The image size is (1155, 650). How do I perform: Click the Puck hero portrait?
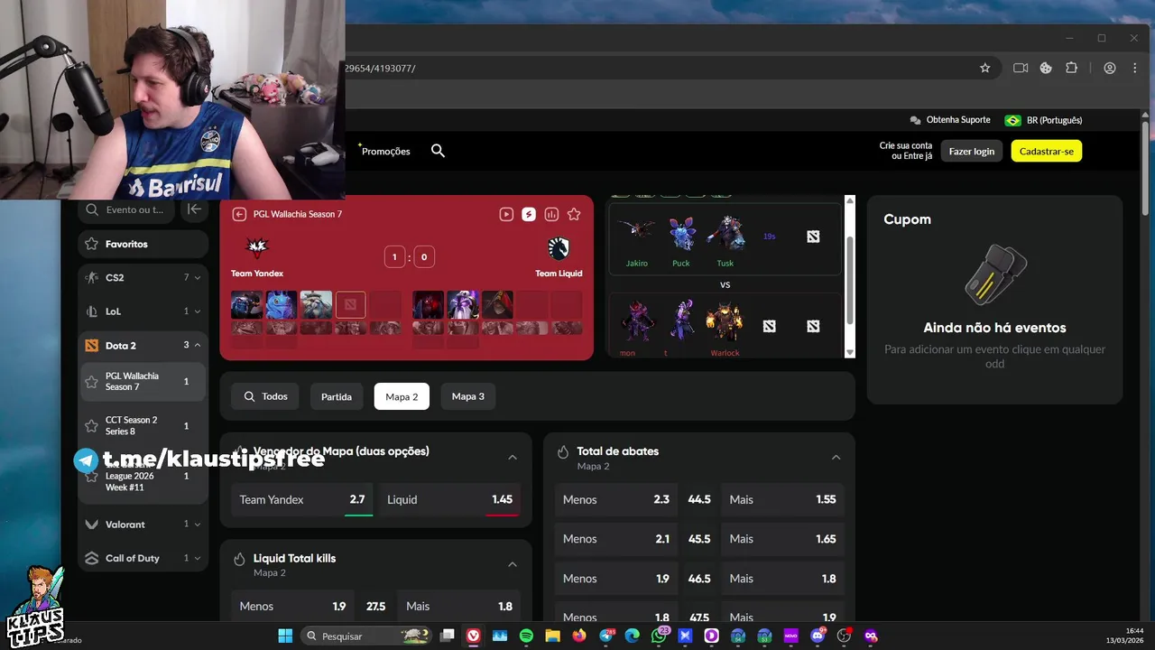pos(682,234)
